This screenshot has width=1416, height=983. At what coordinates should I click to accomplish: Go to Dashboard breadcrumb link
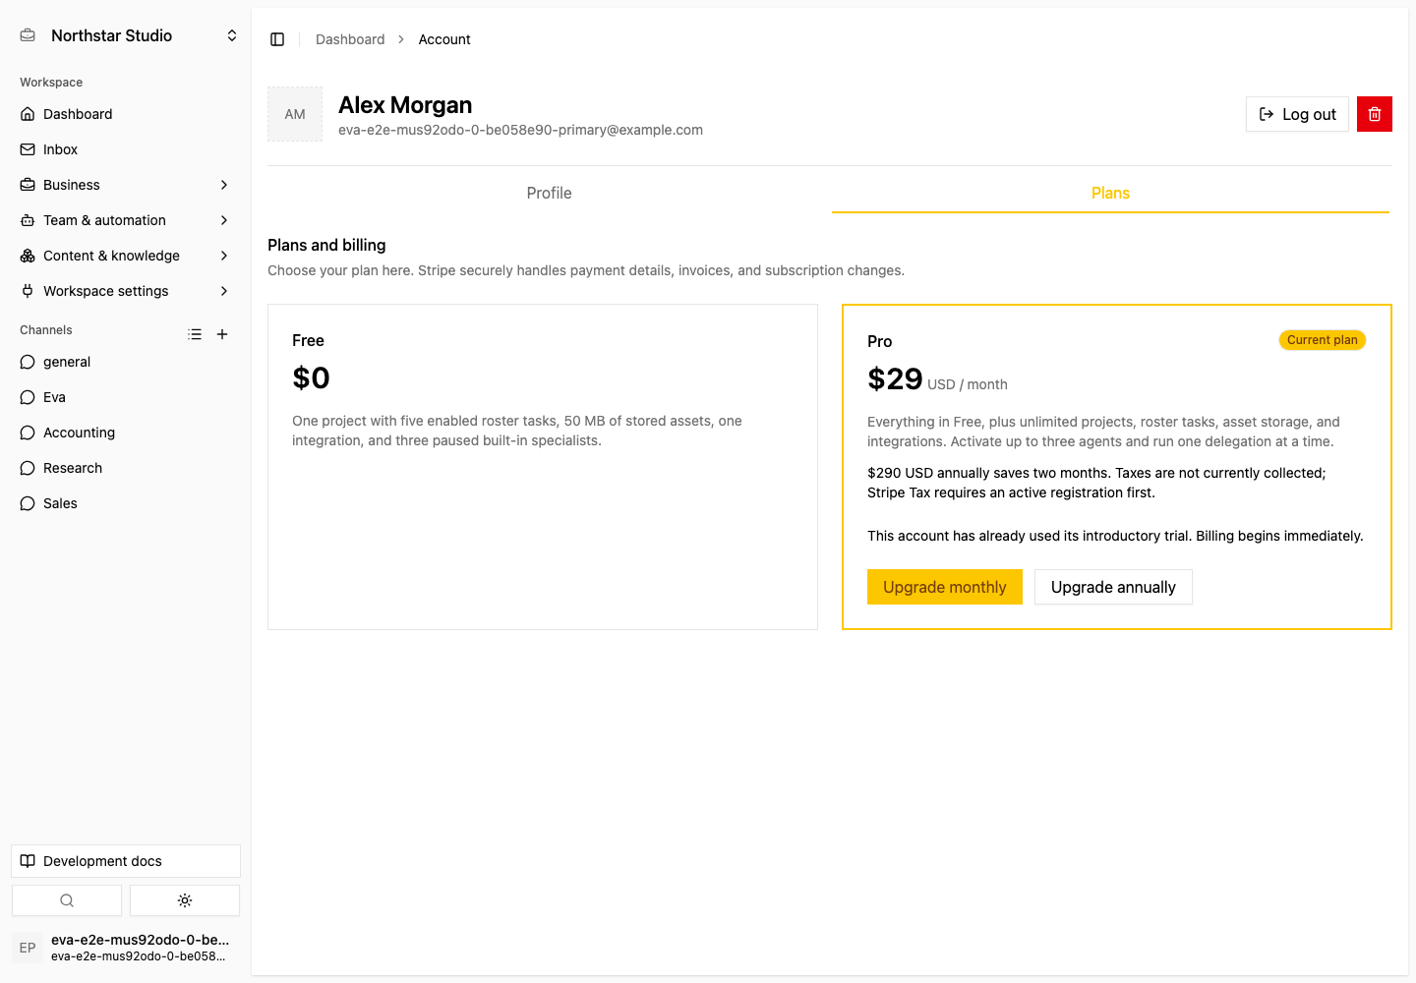(x=350, y=39)
